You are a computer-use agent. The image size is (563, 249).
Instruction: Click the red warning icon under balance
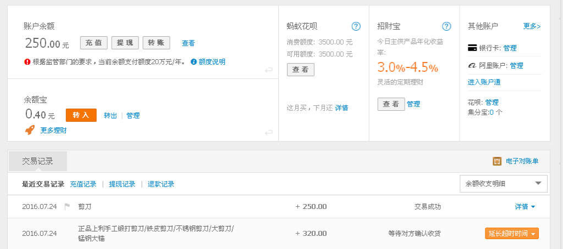pos(27,61)
